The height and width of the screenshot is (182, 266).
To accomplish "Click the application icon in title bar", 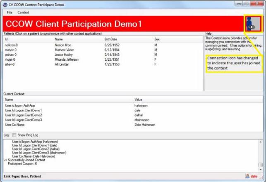I will pyautogui.click(x=5, y=4).
